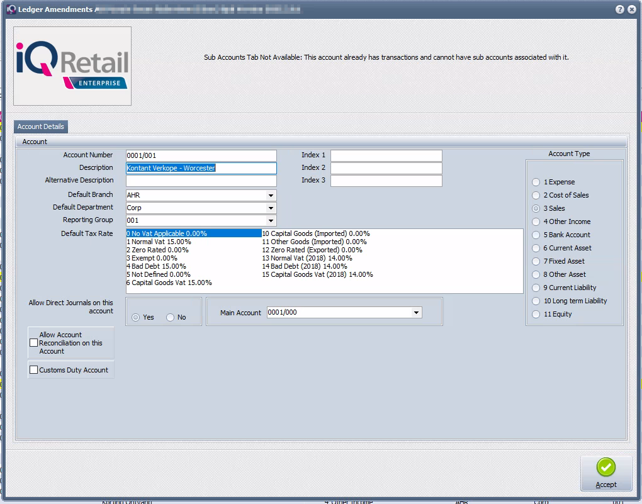The width and height of the screenshot is (642, 504).
Task: Select tax rate 10 Capital Goods (Imported)
Action: click(316, 233)
